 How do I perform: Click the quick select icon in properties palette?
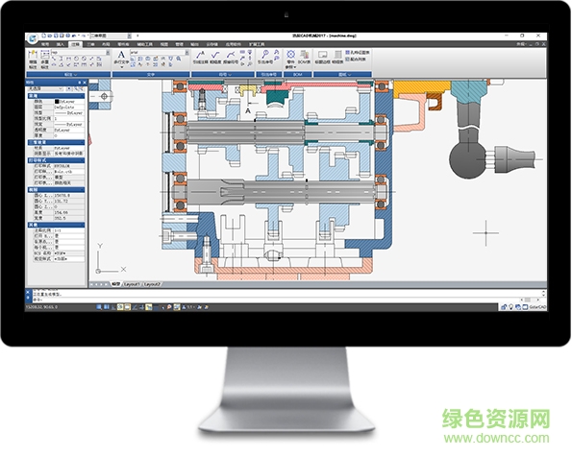point(82,88)
